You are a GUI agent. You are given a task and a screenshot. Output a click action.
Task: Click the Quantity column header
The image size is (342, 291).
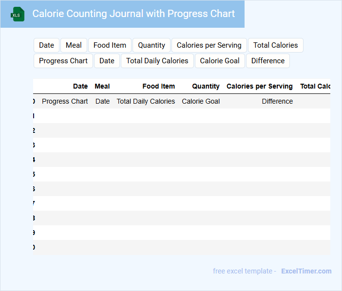pos(206,86)
